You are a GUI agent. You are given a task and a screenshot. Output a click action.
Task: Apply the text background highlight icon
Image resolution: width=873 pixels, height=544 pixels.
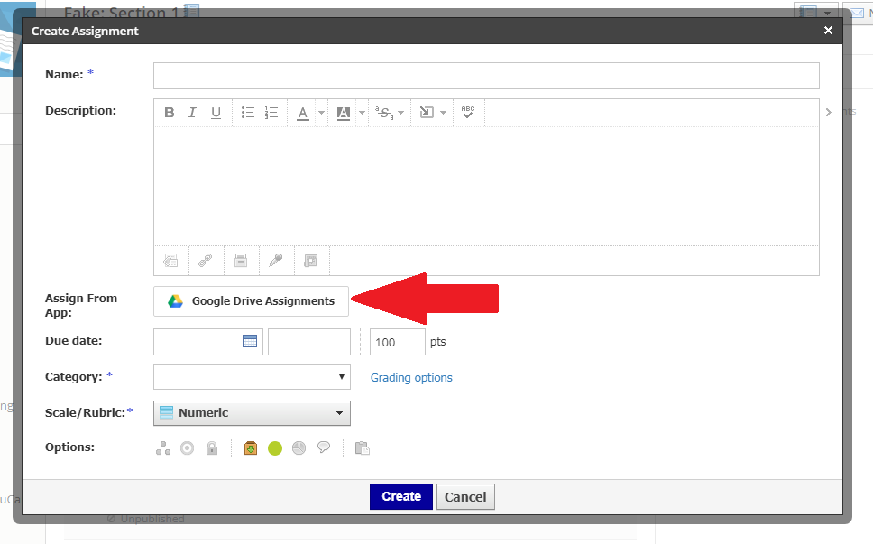pyautogui.click(x=344, y=113)
